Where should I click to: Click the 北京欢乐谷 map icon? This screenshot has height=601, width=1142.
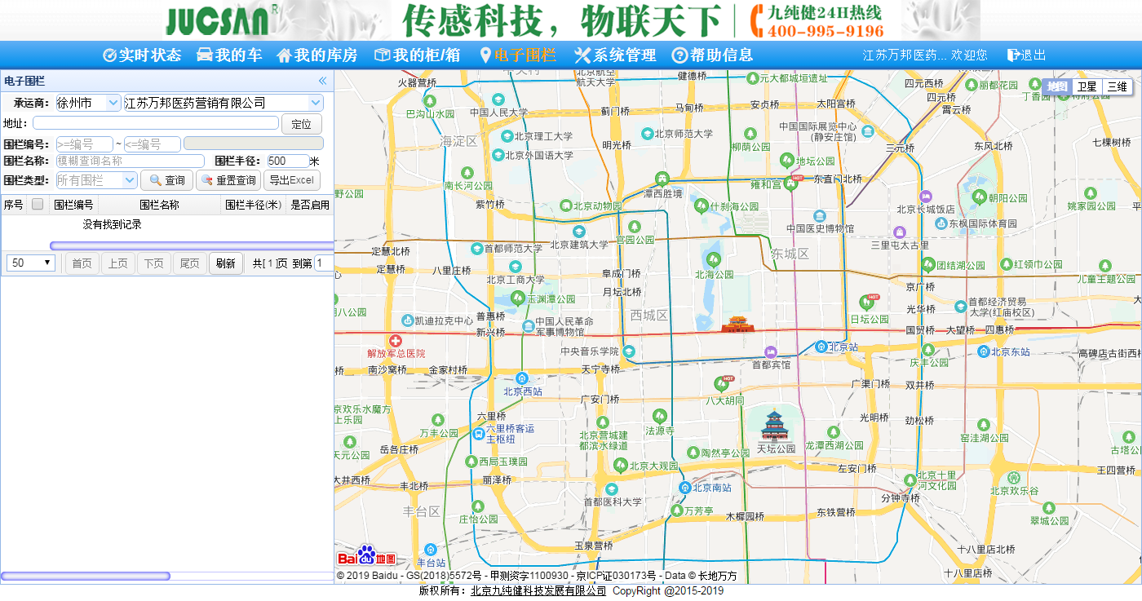tap(1014, 477)
